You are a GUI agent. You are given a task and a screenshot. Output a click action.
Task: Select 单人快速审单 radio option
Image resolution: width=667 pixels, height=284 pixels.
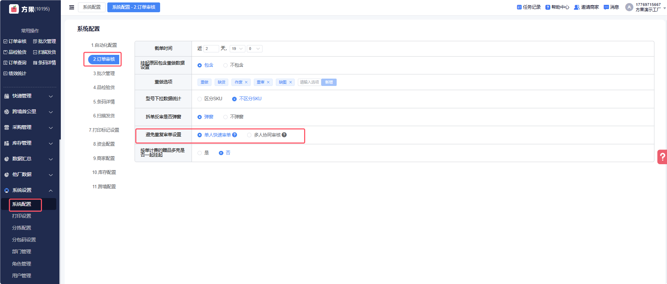pyautogui.click(x=200, y=135)
